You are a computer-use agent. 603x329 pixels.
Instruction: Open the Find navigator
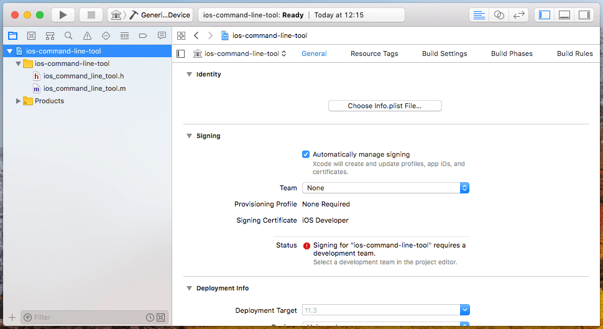[x=68, y=36]
